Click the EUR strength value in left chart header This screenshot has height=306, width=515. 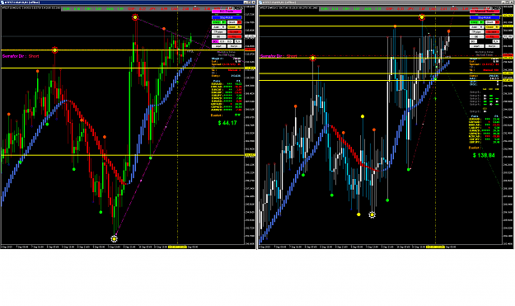77,9
